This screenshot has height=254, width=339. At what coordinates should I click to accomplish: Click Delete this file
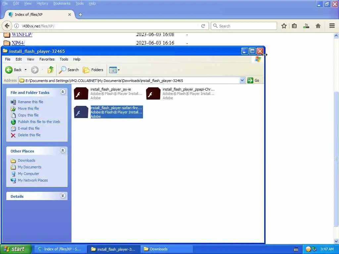(x=29, y=135)
